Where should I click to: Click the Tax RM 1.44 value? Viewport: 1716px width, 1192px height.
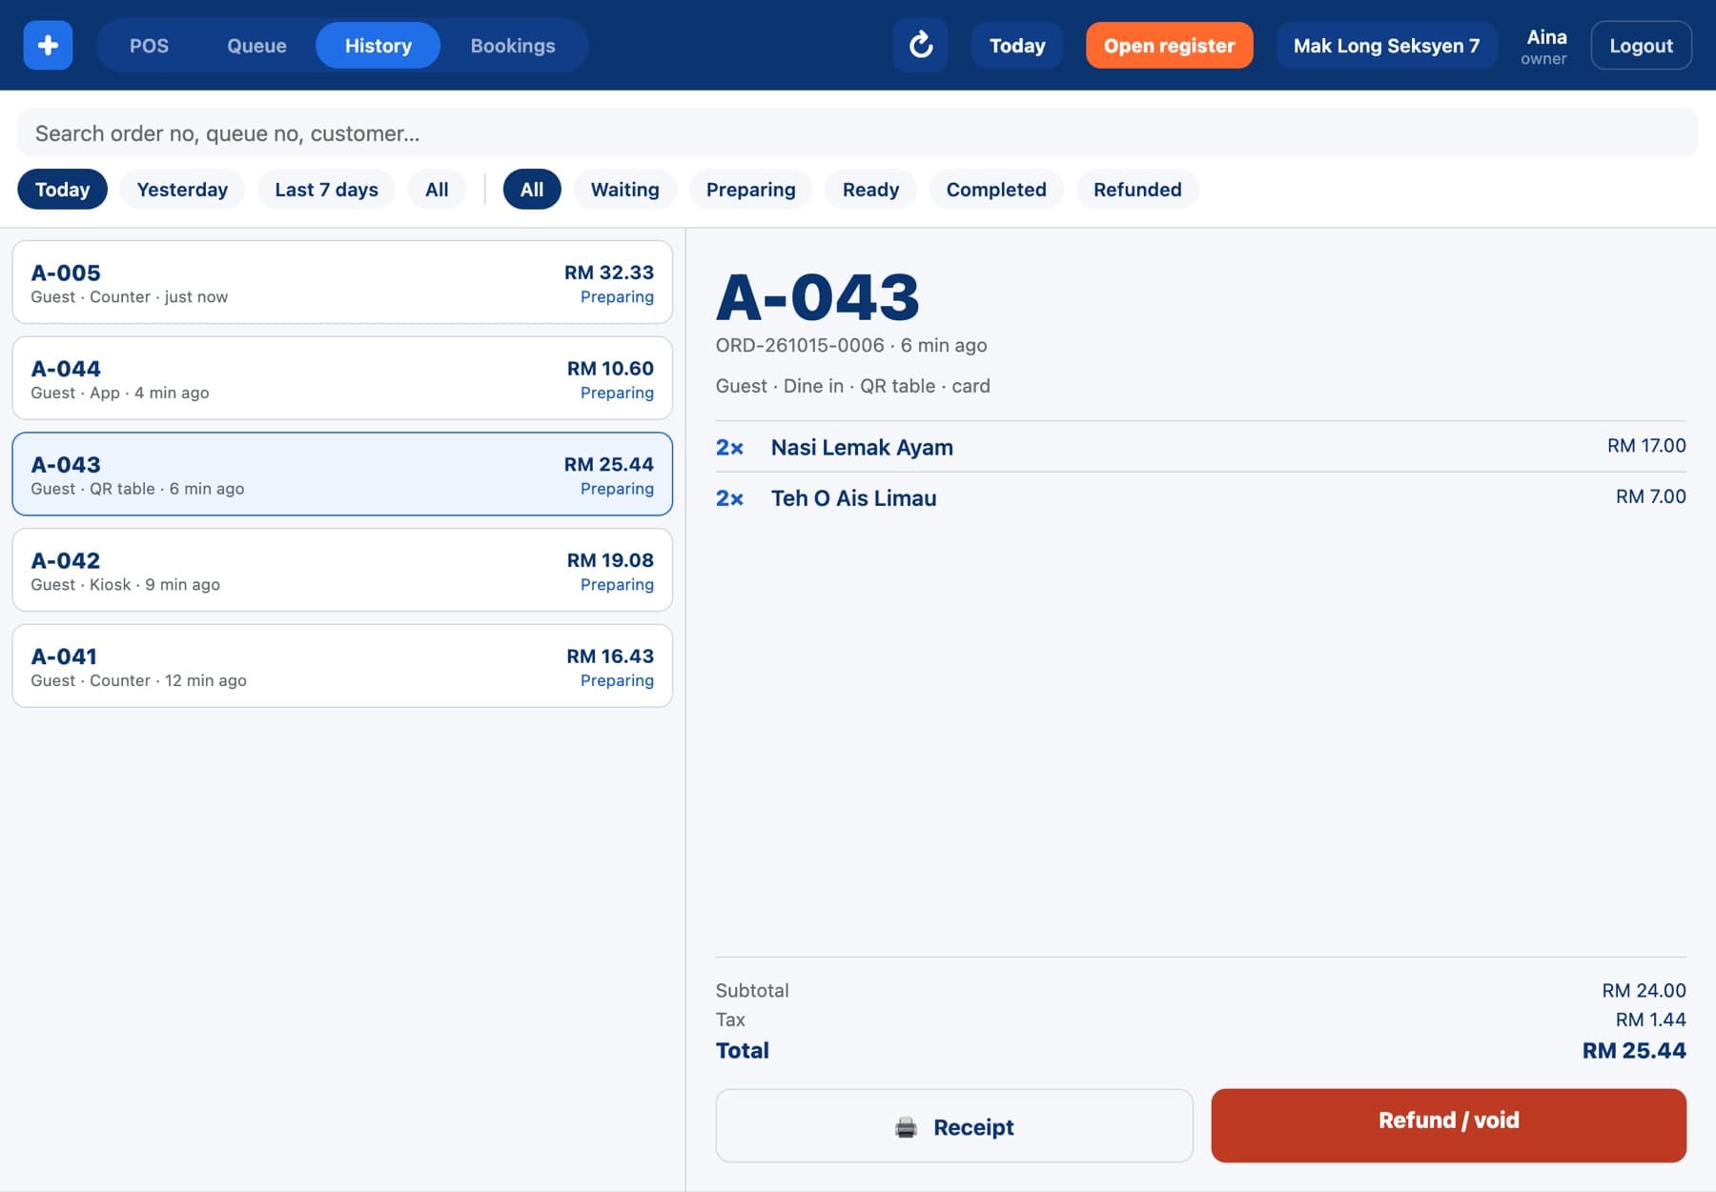pyautogui.click(x=1650, y=1020)
